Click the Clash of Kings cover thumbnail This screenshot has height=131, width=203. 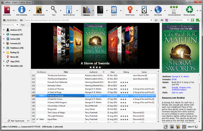(78, 40)
